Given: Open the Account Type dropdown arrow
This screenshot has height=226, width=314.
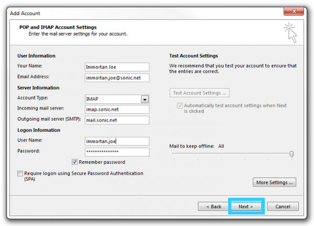Looking at the screenshot, I should (x=145, y=99).
